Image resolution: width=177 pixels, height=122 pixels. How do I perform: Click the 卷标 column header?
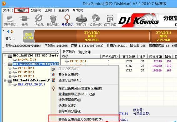point(81,56)
